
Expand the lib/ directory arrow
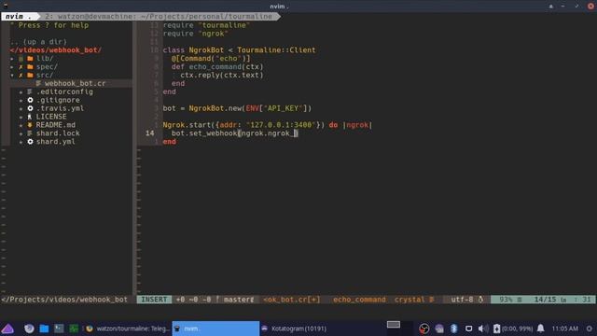(12, 59)
